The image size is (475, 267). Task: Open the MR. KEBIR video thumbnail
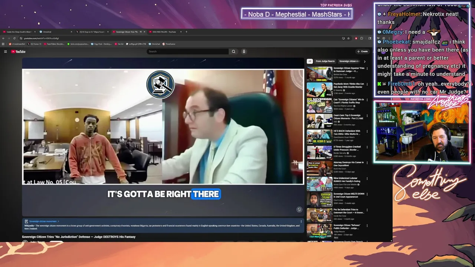click(x=319, y=137)
